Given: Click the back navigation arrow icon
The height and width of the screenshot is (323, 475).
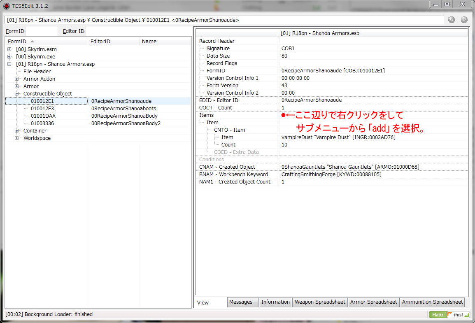Looking at the screenshot, I should pyautogui.click(x=452, y=20).
